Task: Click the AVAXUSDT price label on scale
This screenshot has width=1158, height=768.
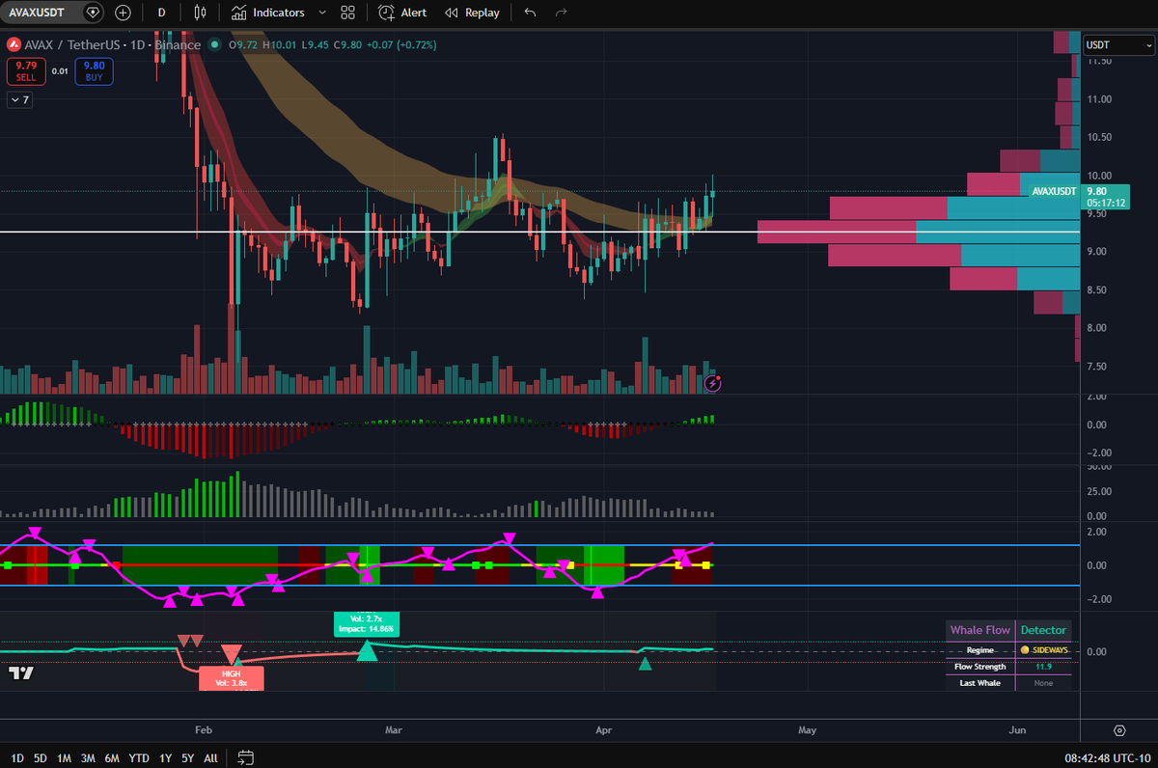Action: point(1054,191)
